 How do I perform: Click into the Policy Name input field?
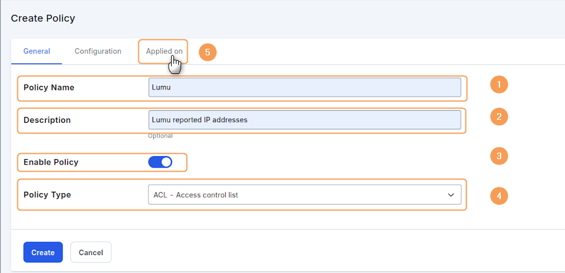point(304,87)
